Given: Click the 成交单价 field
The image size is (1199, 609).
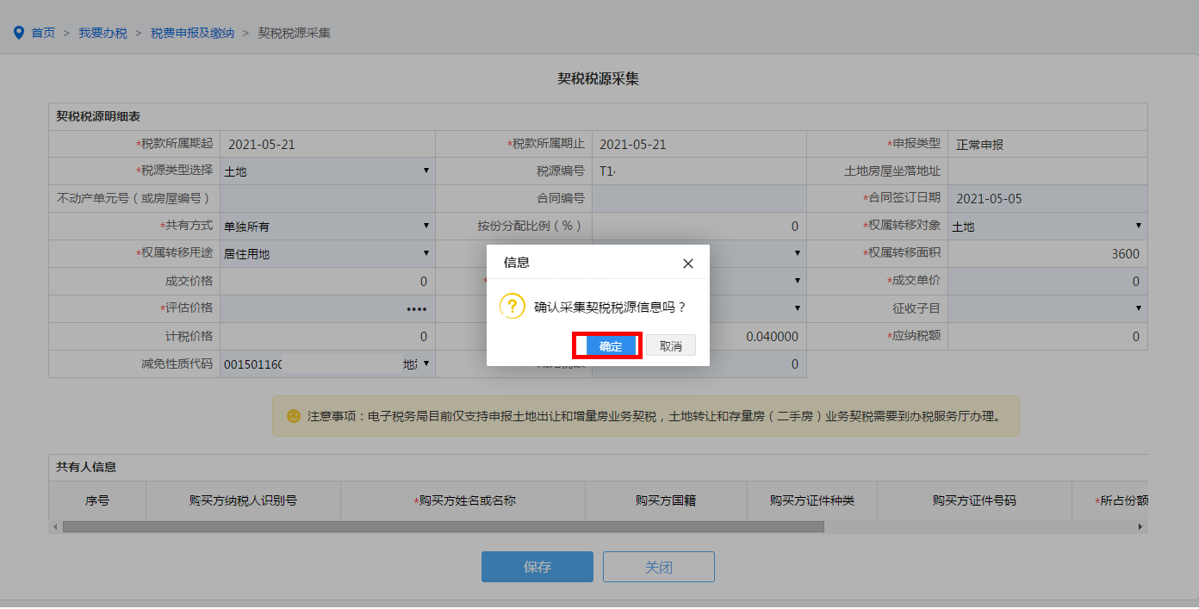Looking at the screenshot, I should coord(1047,282).
